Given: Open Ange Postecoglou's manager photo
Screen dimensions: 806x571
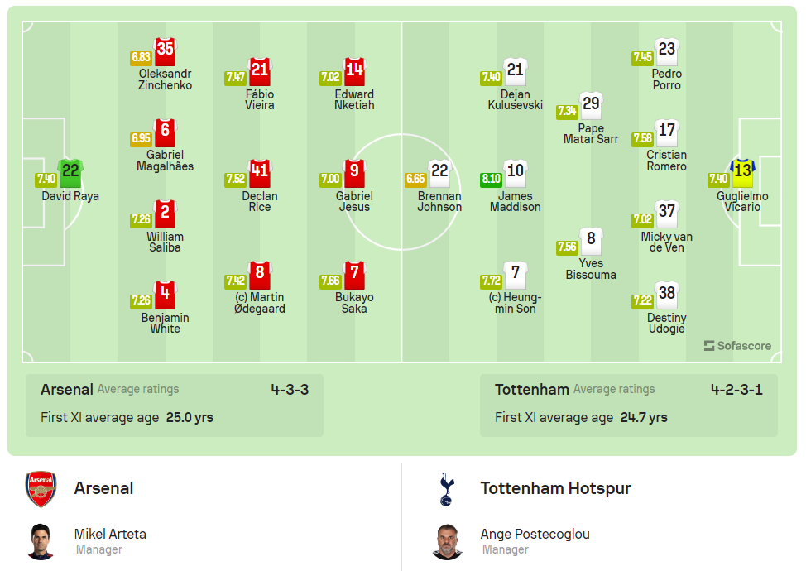Looking at the screenshot, I should tap(447, 541).
